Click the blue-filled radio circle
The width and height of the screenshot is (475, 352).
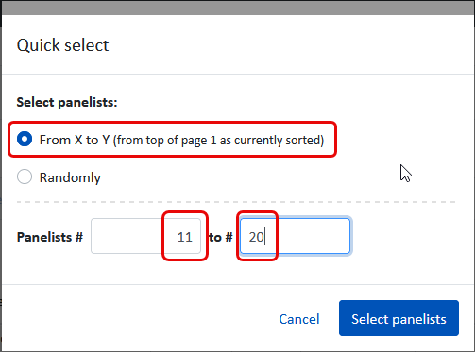pyautogui.click(x=25, y=139)
